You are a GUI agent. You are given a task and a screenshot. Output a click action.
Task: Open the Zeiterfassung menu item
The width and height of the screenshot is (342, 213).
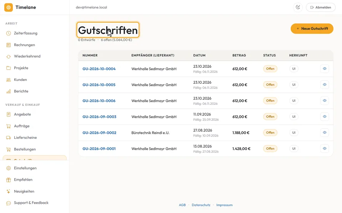[x=35, y=33]
